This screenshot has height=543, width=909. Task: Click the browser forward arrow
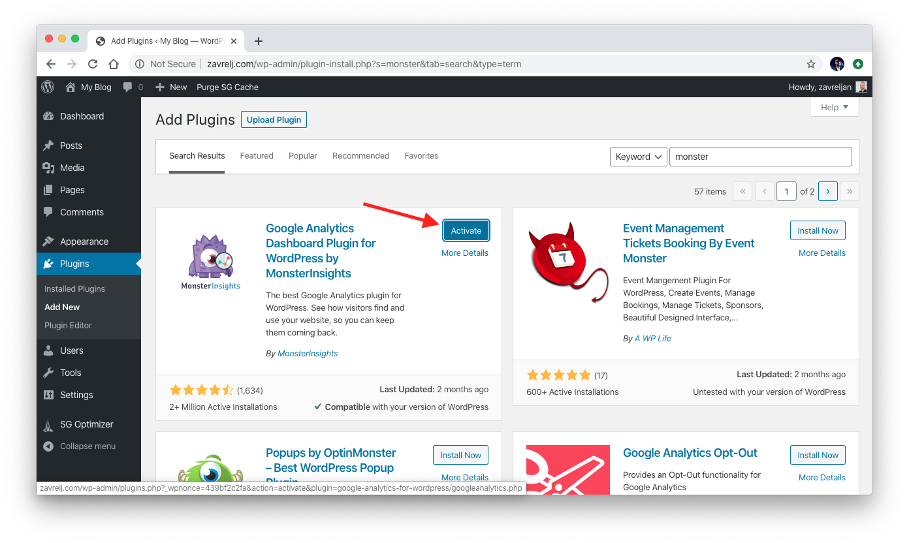click(x=72, y=64)
